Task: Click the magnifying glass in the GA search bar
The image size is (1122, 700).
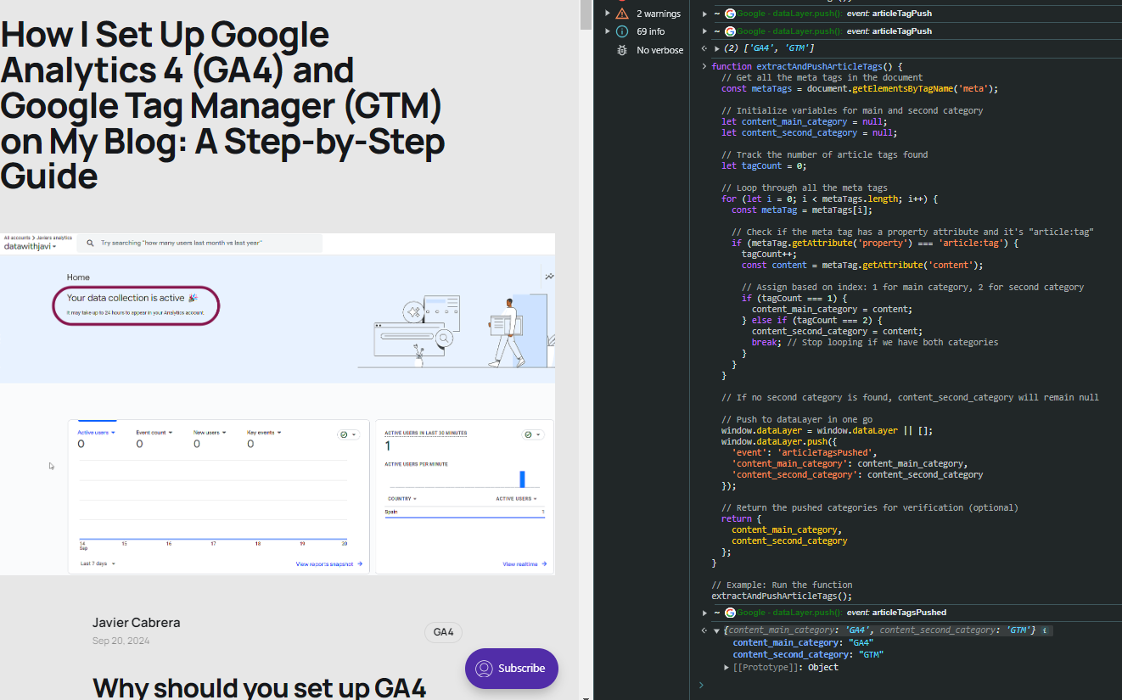Action: tap(90, 244)
